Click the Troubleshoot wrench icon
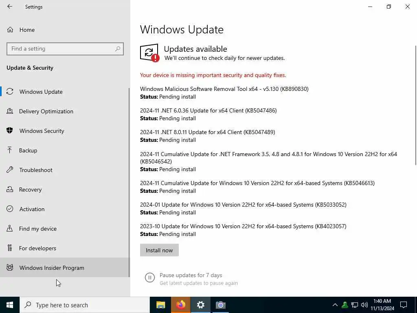Screen dimensions: 417x313 click(x=10, y=170)
